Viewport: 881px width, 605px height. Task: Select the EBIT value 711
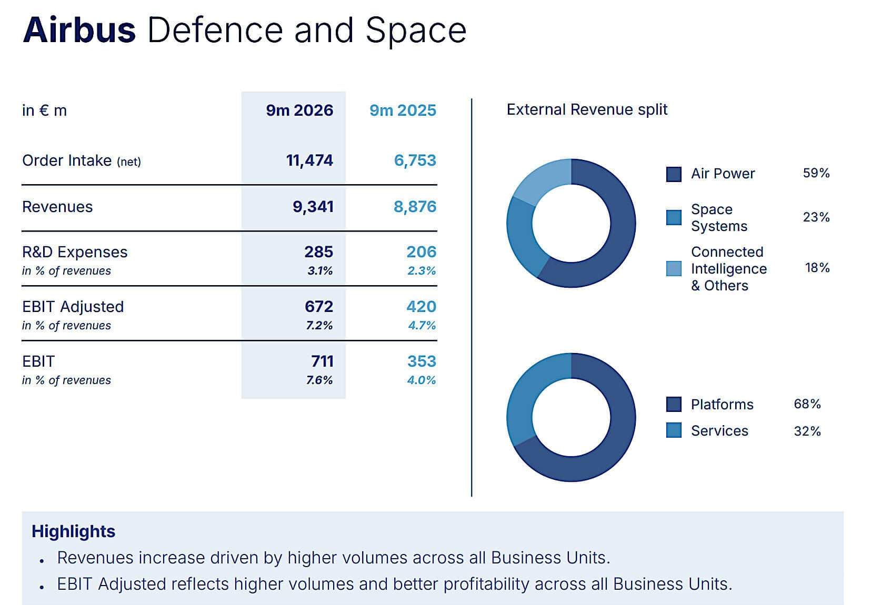pyautogui.click(x=322, y=361)
